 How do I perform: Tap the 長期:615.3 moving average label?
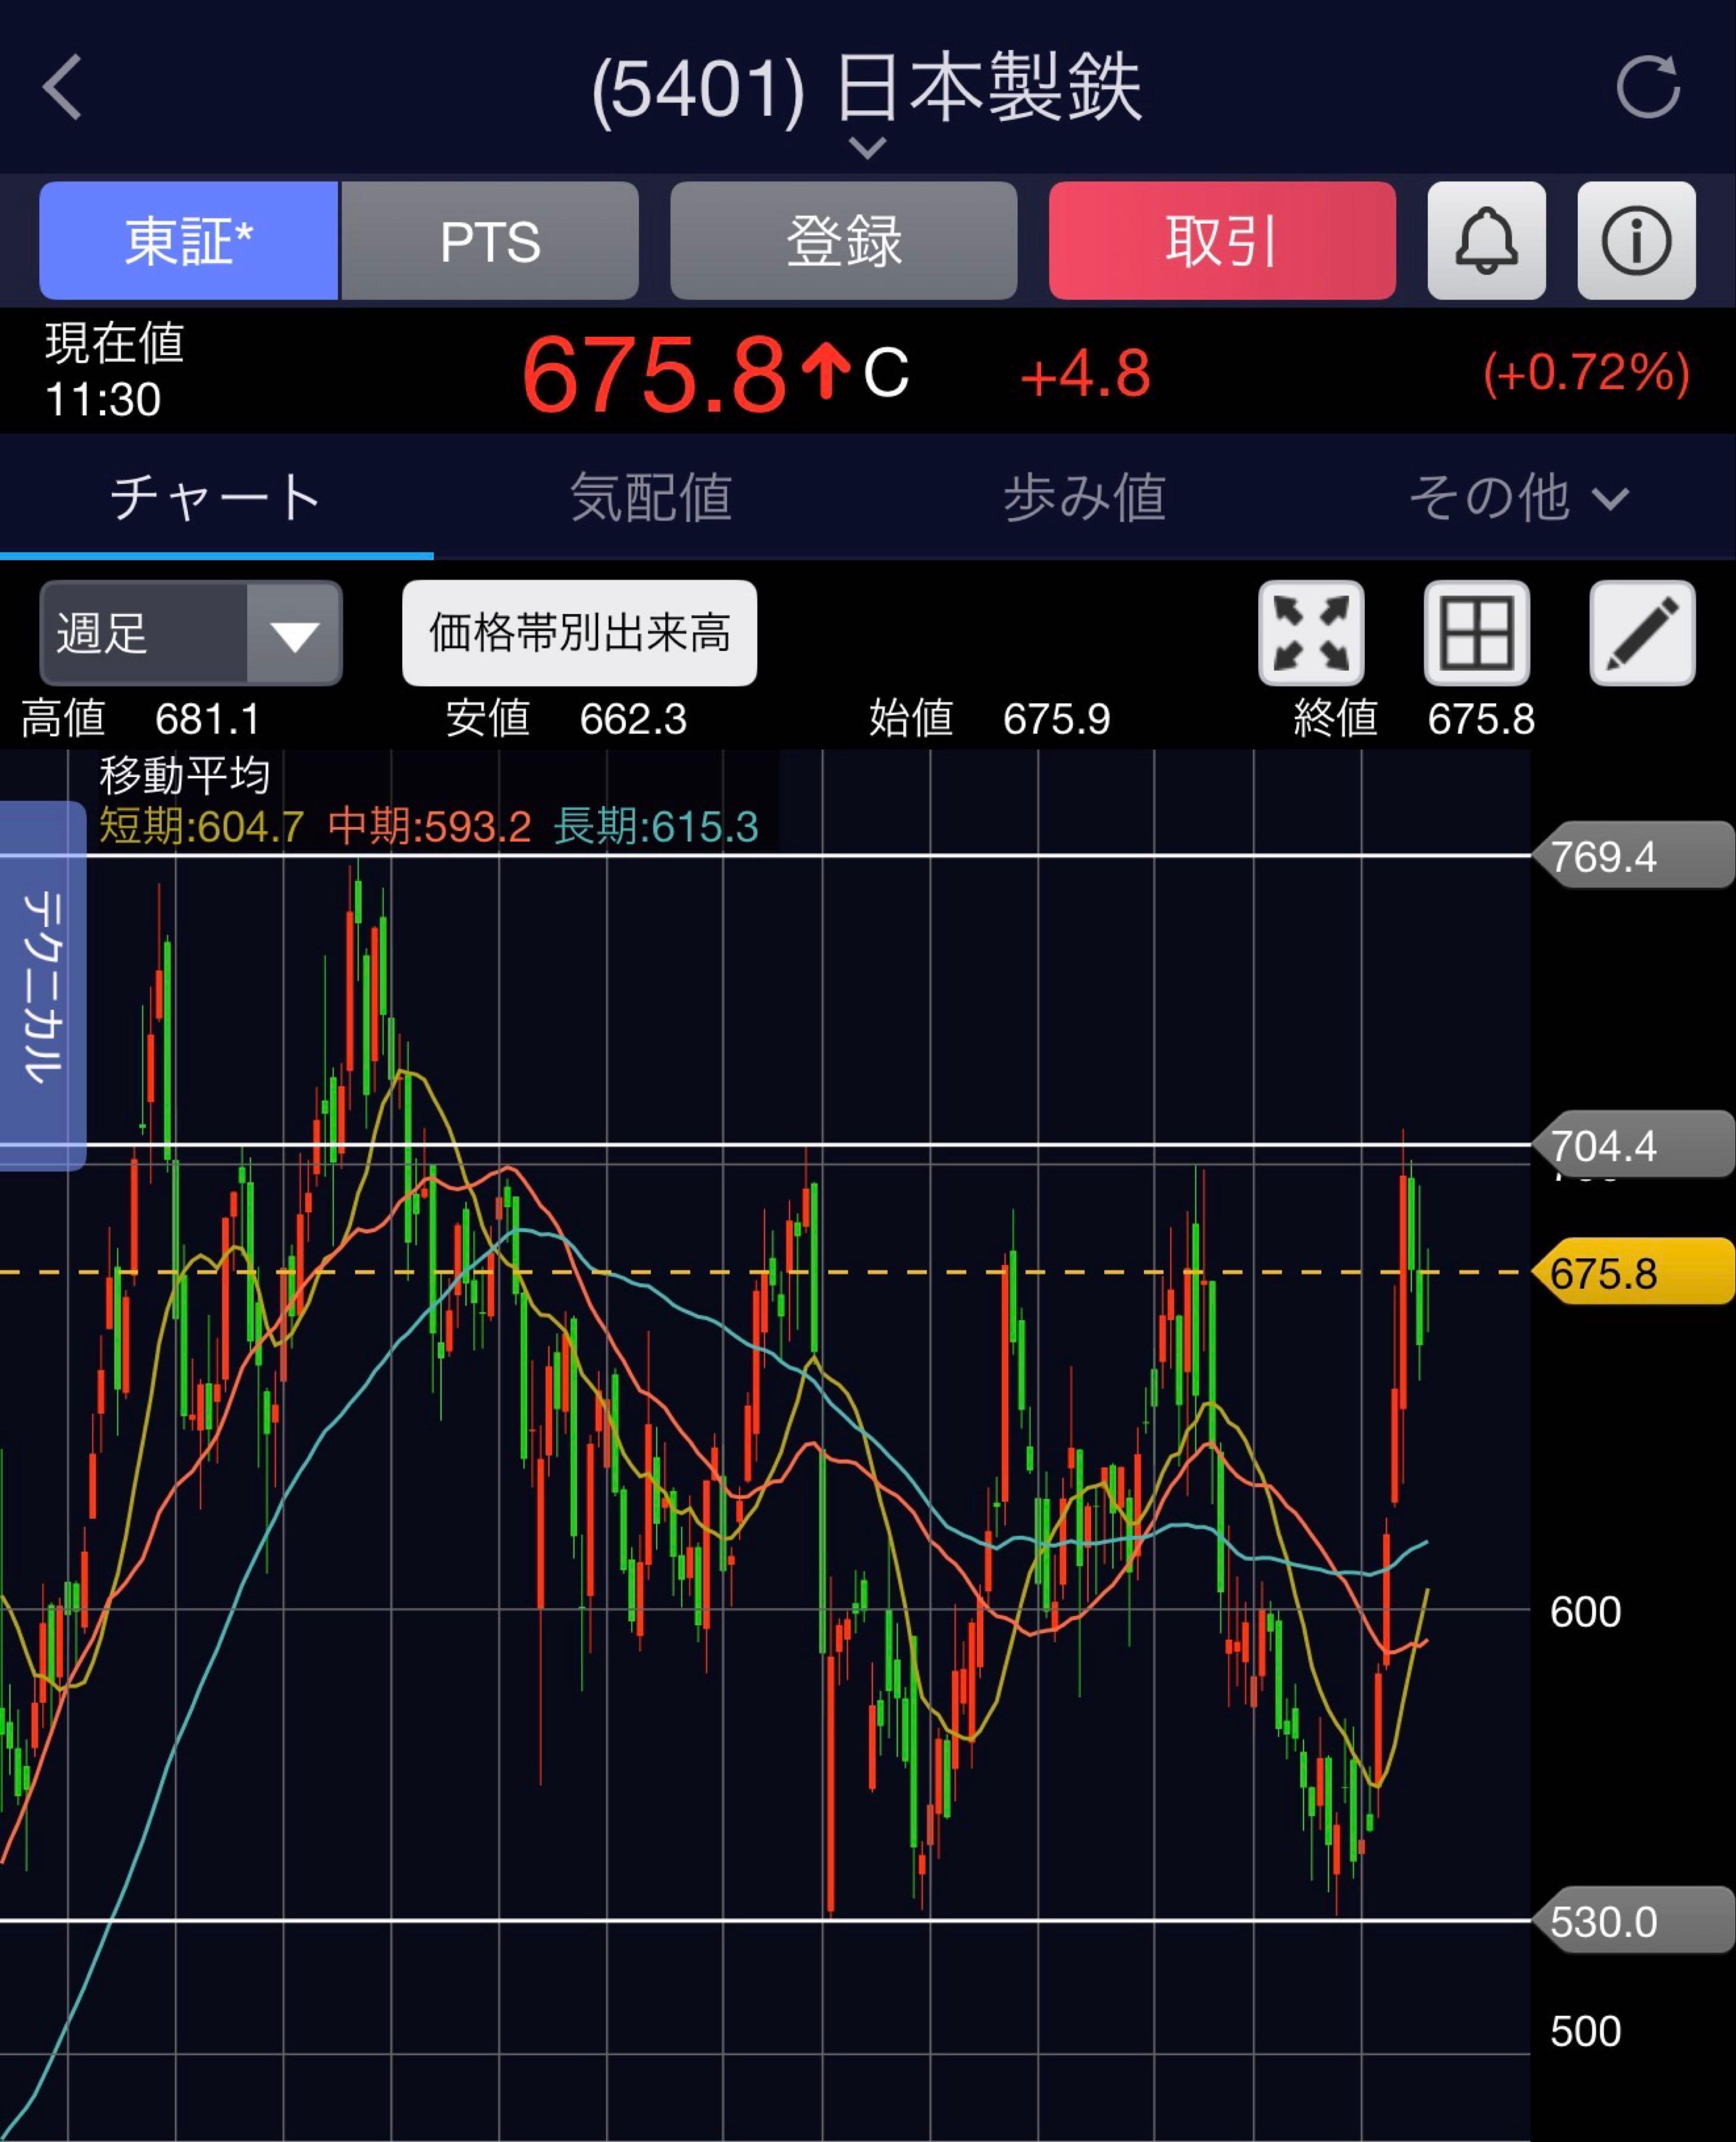point(656,827)
